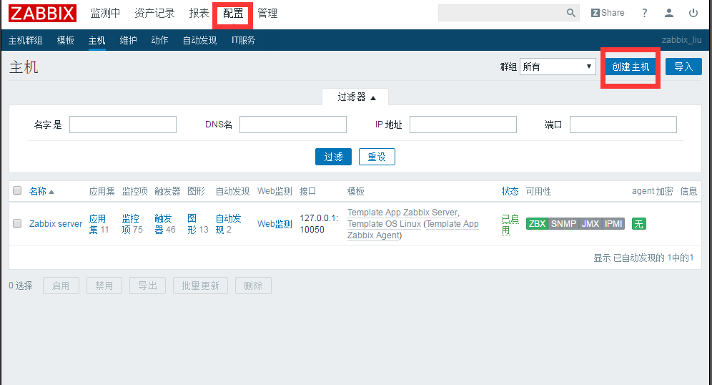Viewport: 712px width, 385px height.
Task: Click the 导入 button
Action: point(683,67)
